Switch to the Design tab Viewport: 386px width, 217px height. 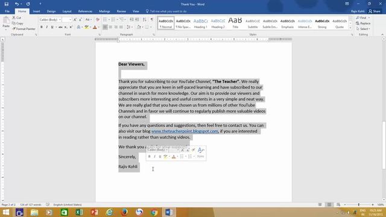[51, 11]
